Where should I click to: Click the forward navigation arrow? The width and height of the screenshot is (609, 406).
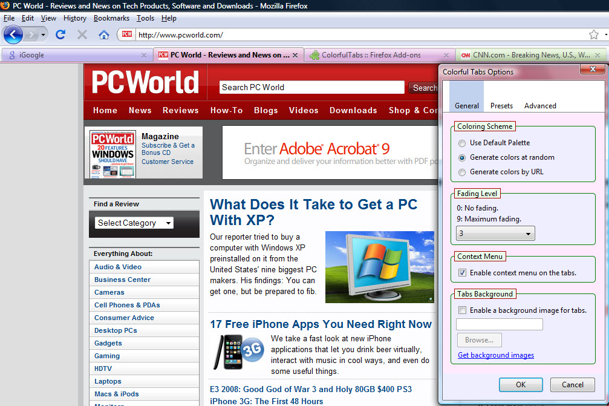(x=32, y=34)
